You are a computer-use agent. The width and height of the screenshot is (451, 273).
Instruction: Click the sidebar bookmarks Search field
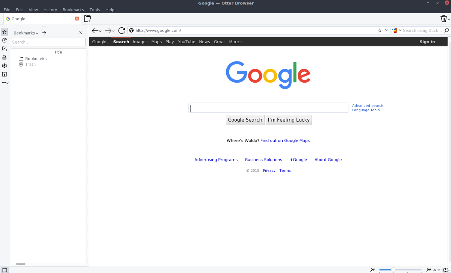[x=48, y=42]
